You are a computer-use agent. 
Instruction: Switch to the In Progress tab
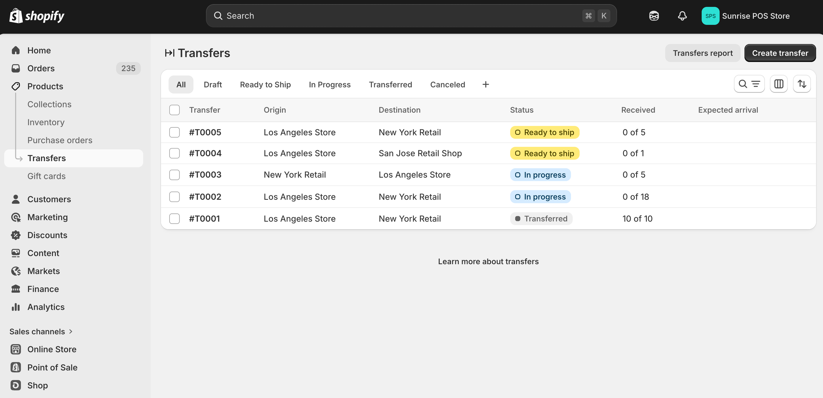(330, 84)
